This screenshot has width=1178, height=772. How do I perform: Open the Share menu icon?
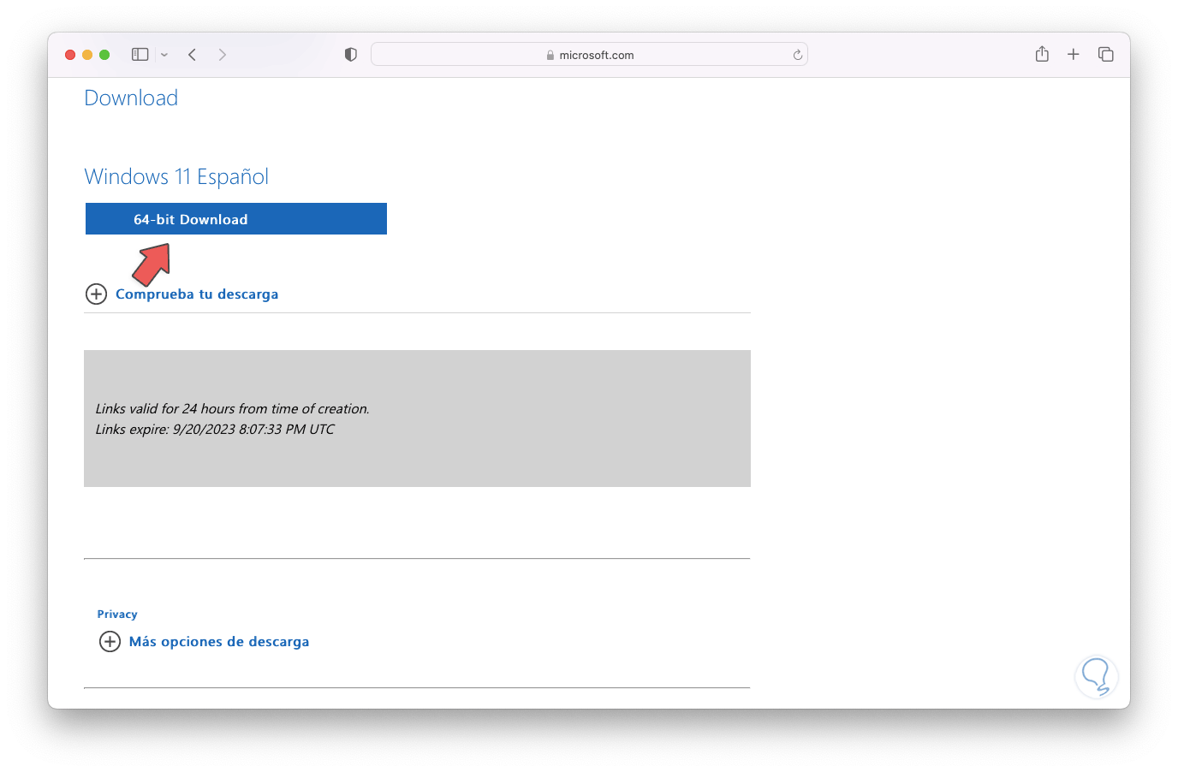pos(1042,55)
